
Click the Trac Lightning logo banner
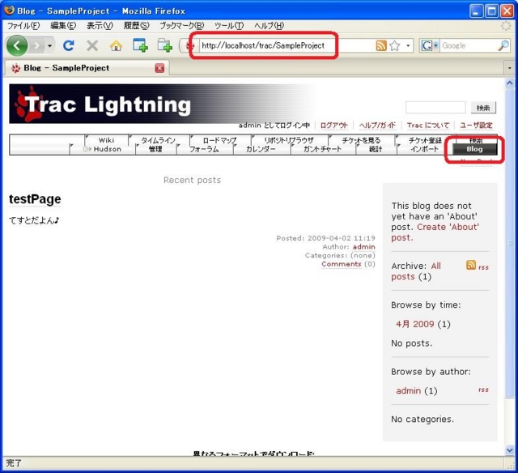pyautogui.click(x=161, y=104)
